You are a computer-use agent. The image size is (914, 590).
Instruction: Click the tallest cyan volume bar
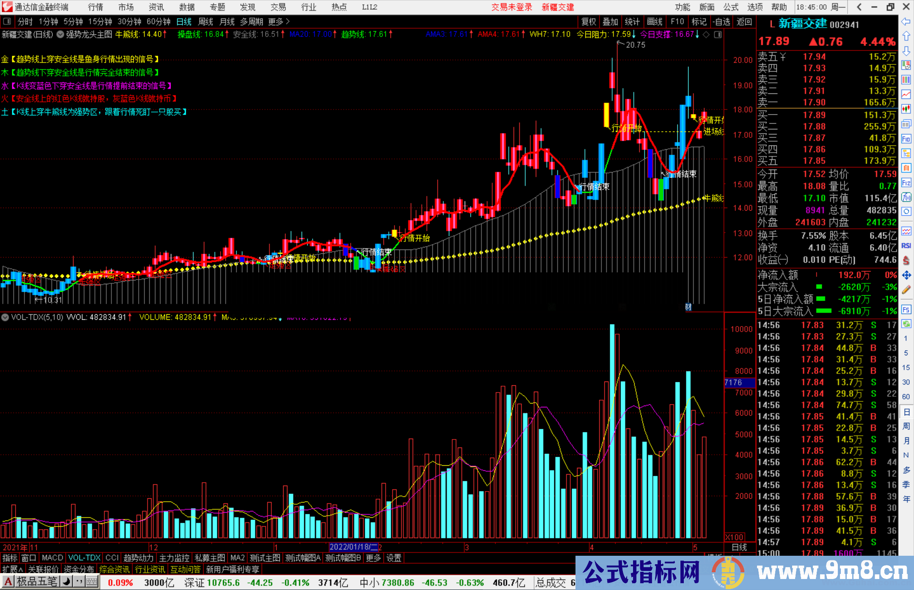[x=612, y=431]
